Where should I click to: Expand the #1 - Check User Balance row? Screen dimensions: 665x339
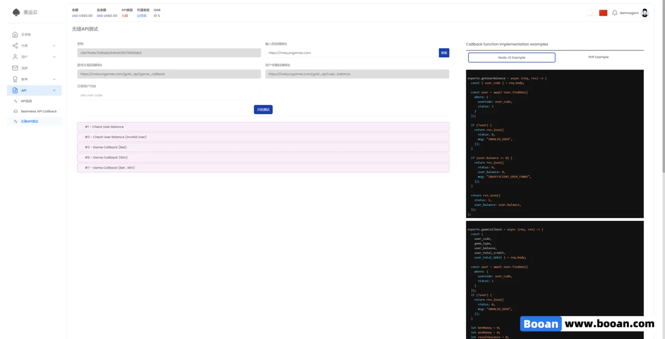pos(263,127)
